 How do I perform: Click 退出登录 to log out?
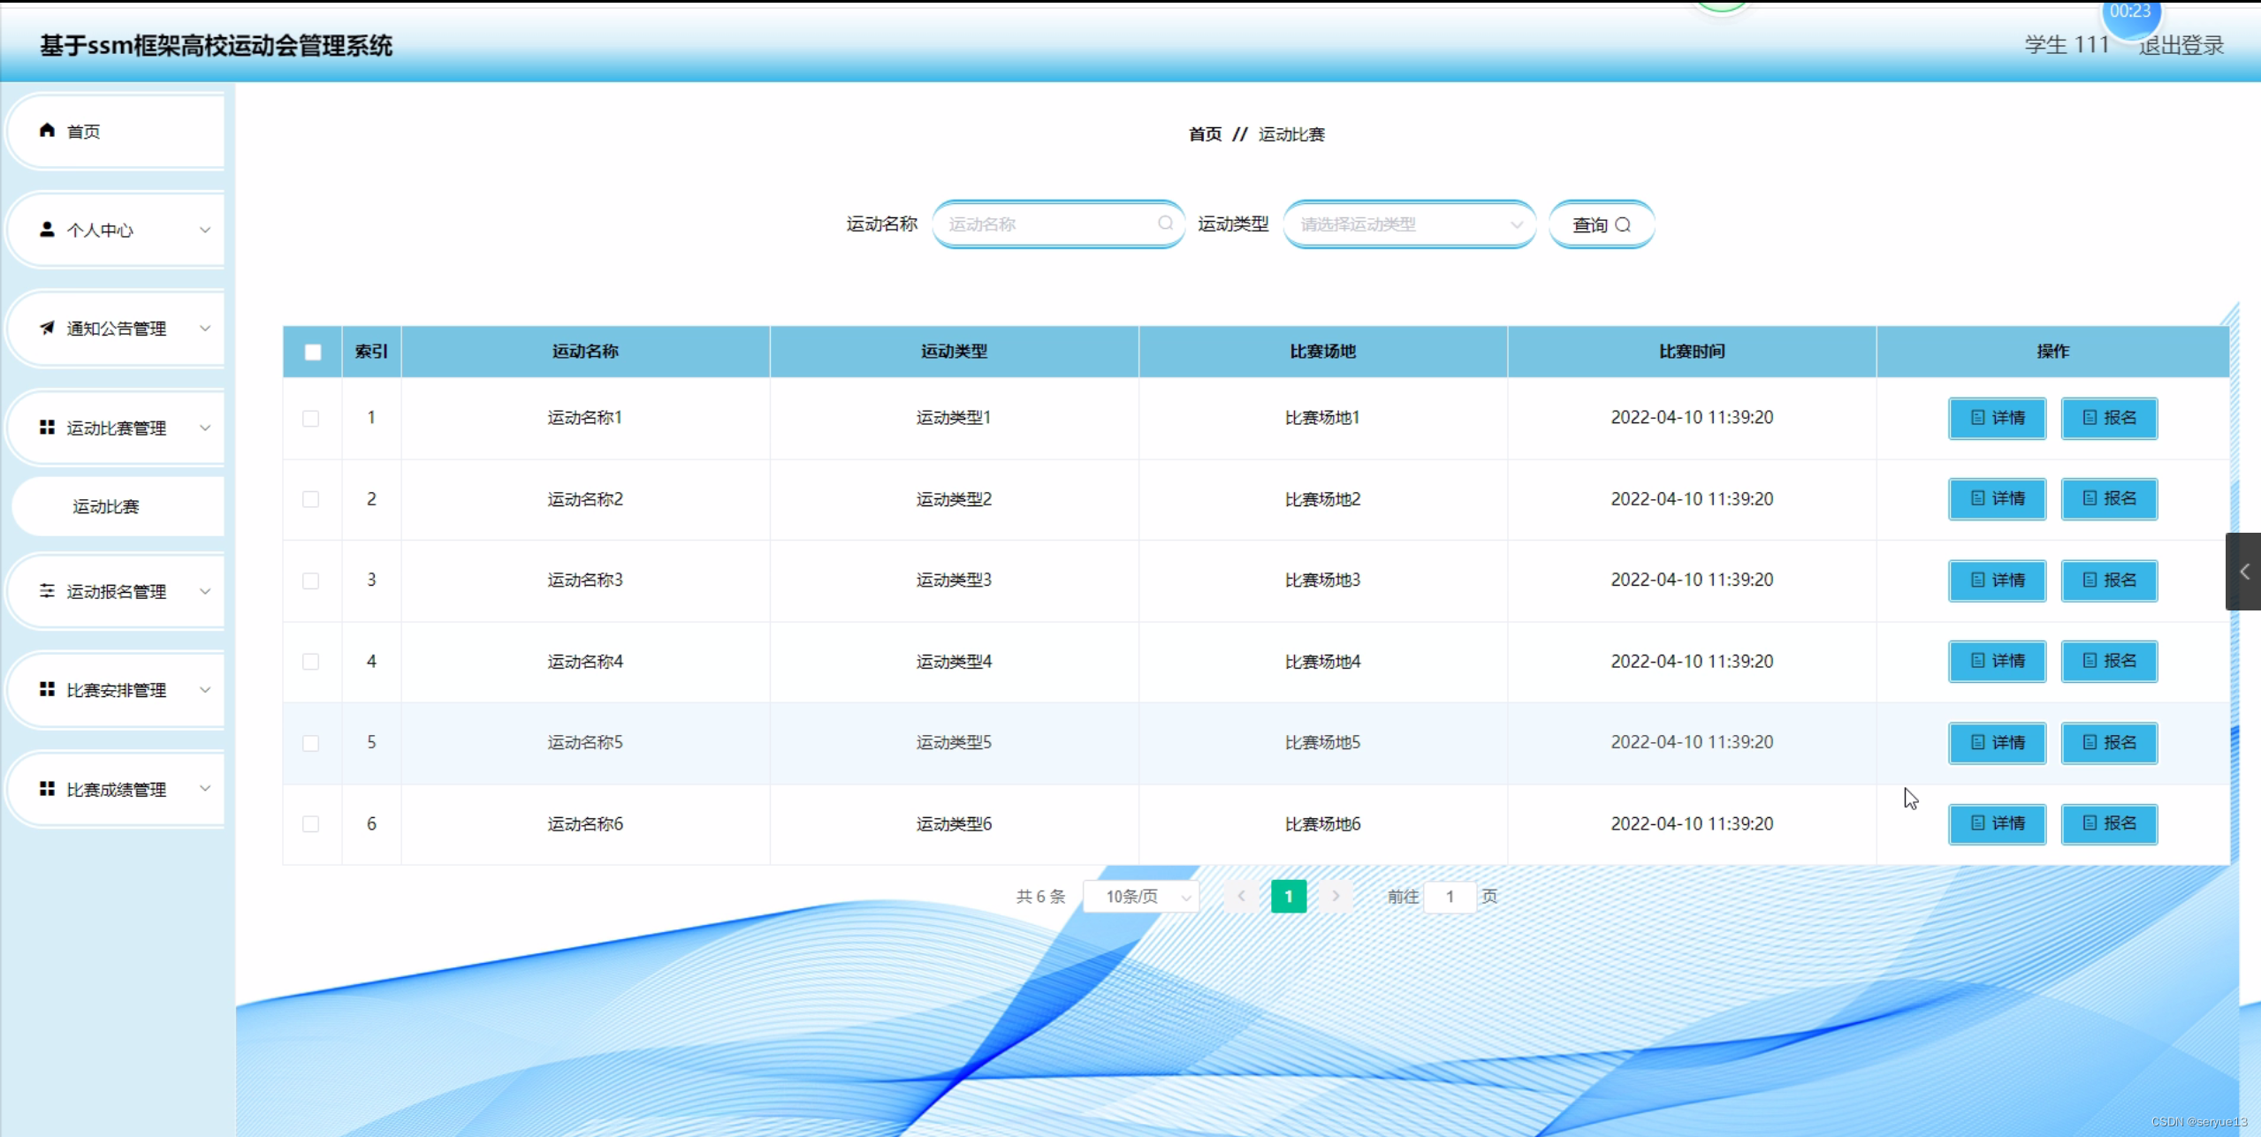click(x=2181, y=46)
